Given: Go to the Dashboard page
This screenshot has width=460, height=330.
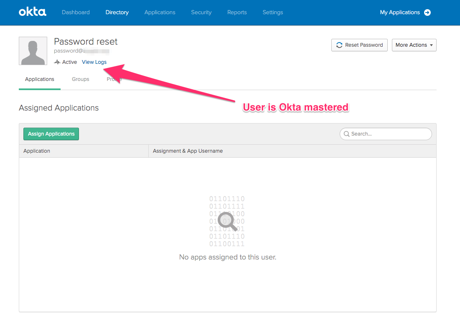Looking at the screenshot, I should point(76,13).
